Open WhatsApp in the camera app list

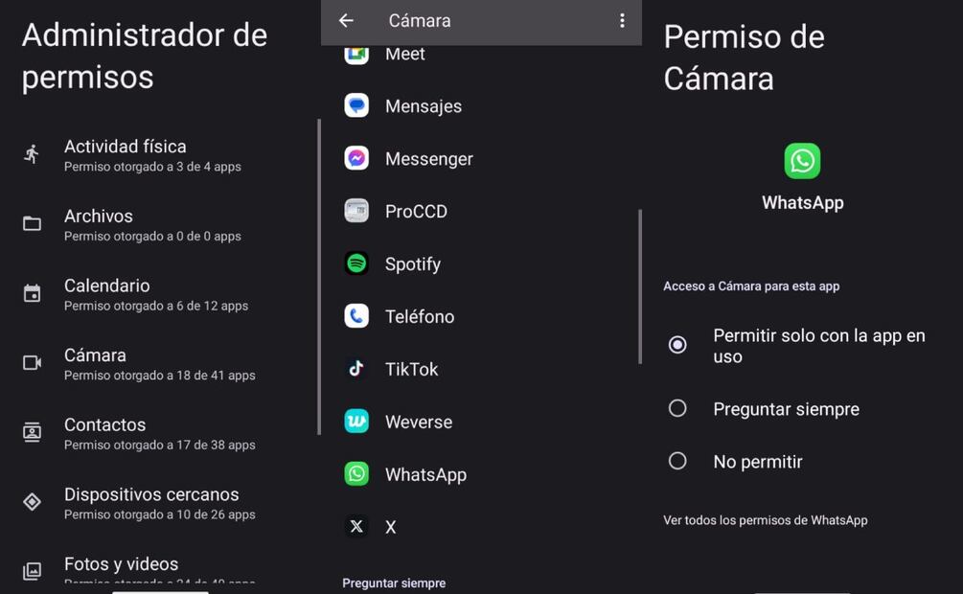(x=424, y=474)
